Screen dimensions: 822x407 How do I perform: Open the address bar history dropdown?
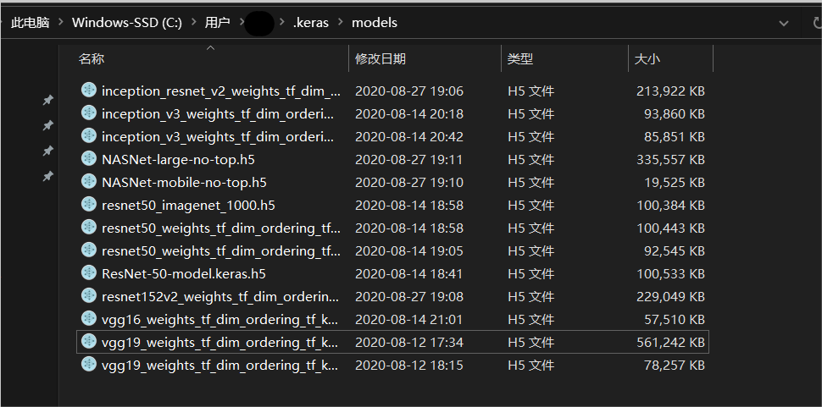[x=784, y=23]
